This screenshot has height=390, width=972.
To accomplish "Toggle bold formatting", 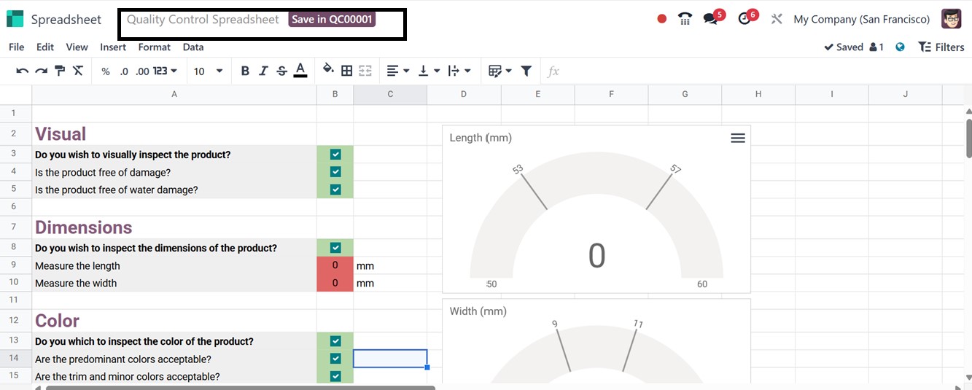I will click(x=245, y=71).
